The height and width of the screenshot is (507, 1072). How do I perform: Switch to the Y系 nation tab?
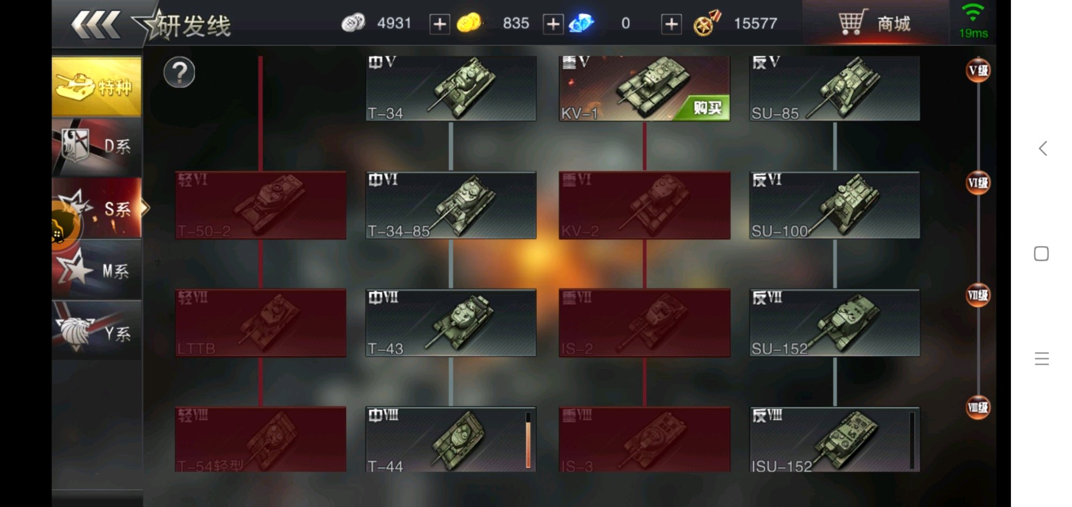[96, 331]
